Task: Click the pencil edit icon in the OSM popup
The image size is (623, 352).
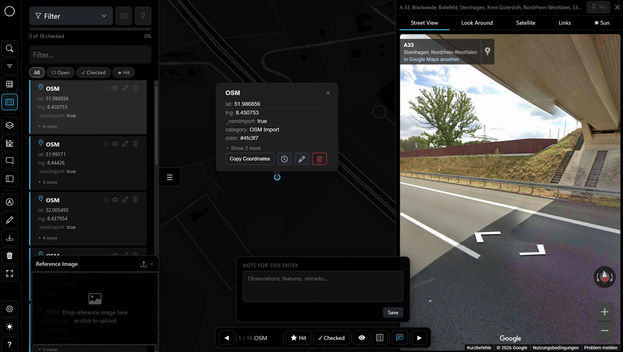Action: pyautogui.click(x=302, y=159)
